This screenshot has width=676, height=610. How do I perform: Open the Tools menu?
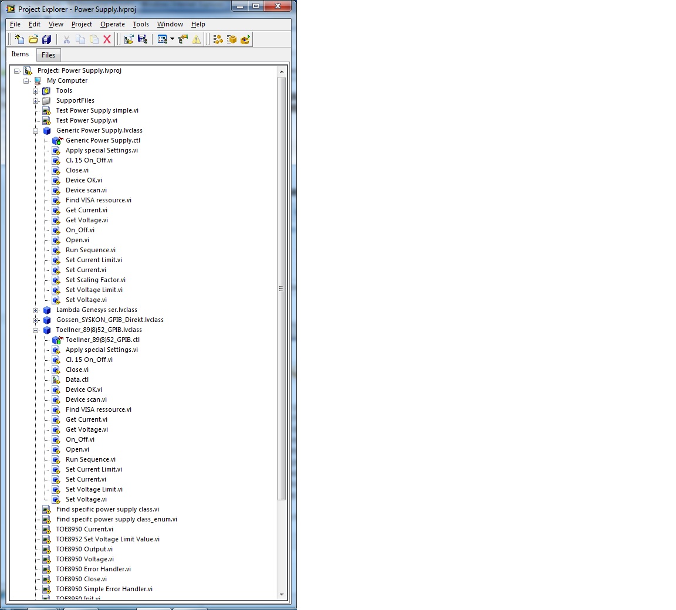141,24
